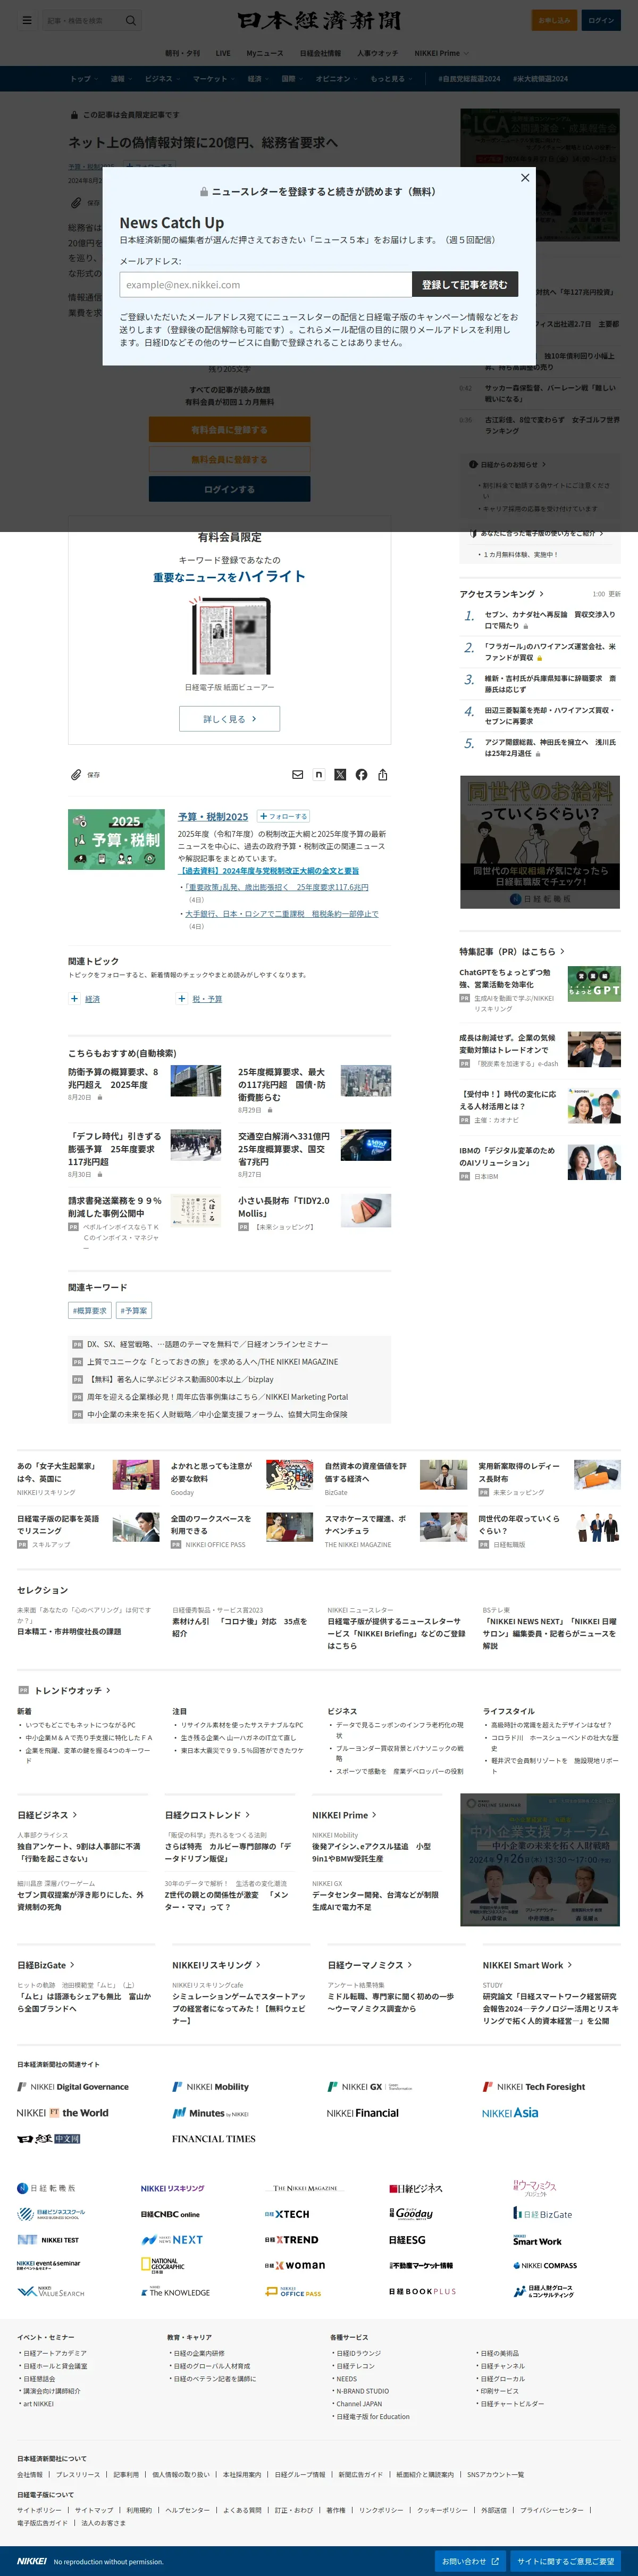Open NIKKEI Mobility logo
The image size is (638, 2576).
(x=210, y=2087)
